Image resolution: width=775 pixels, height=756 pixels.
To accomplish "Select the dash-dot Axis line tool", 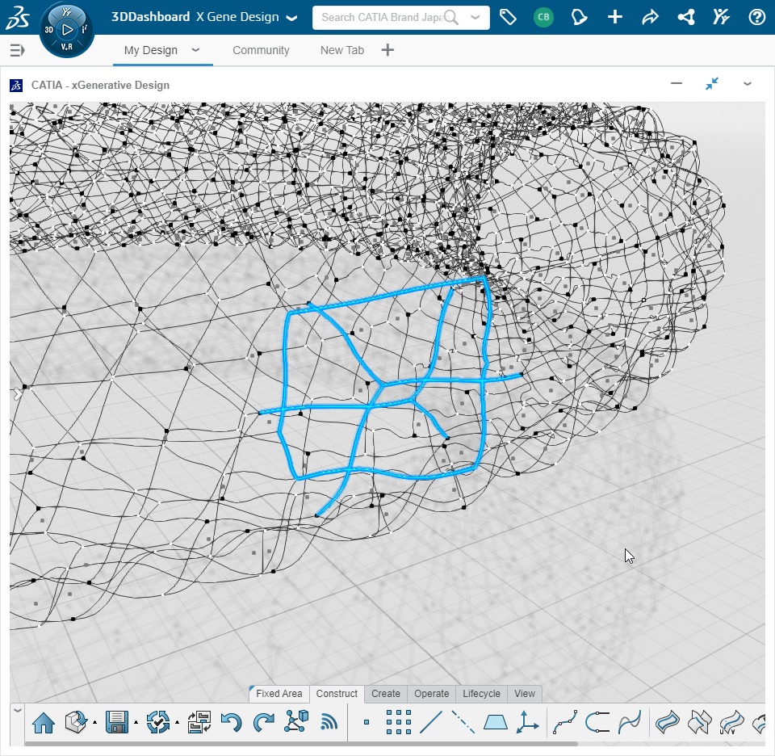I will [x=463, y=722].
